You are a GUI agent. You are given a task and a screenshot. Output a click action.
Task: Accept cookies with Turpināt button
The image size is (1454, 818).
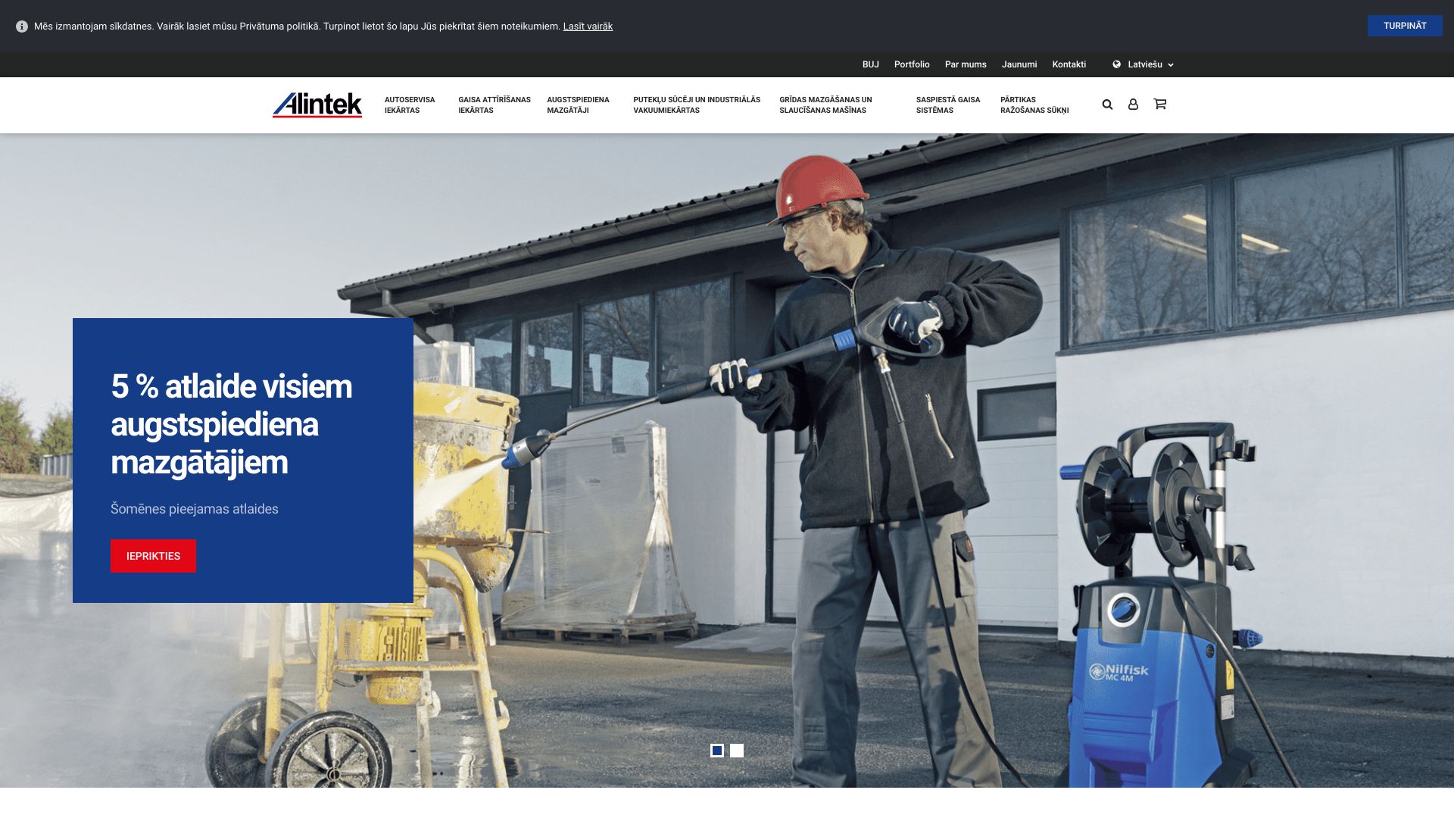coord(1404,26)
